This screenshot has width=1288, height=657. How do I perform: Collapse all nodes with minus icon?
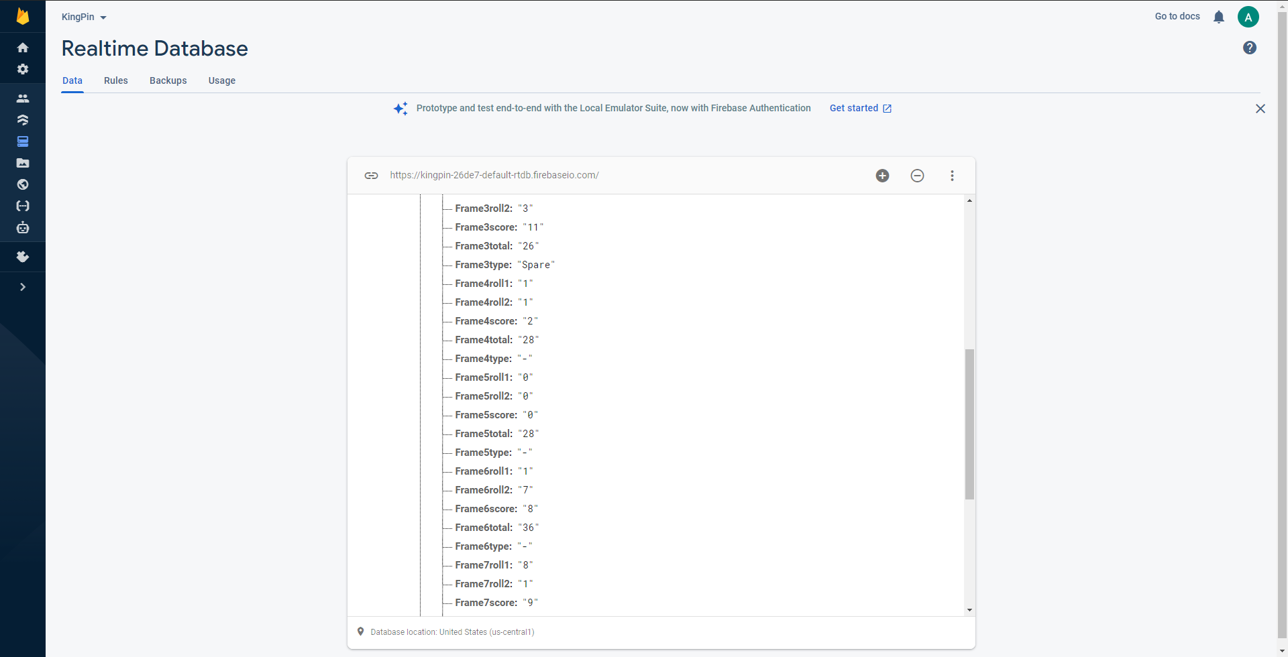coord(918,176)
